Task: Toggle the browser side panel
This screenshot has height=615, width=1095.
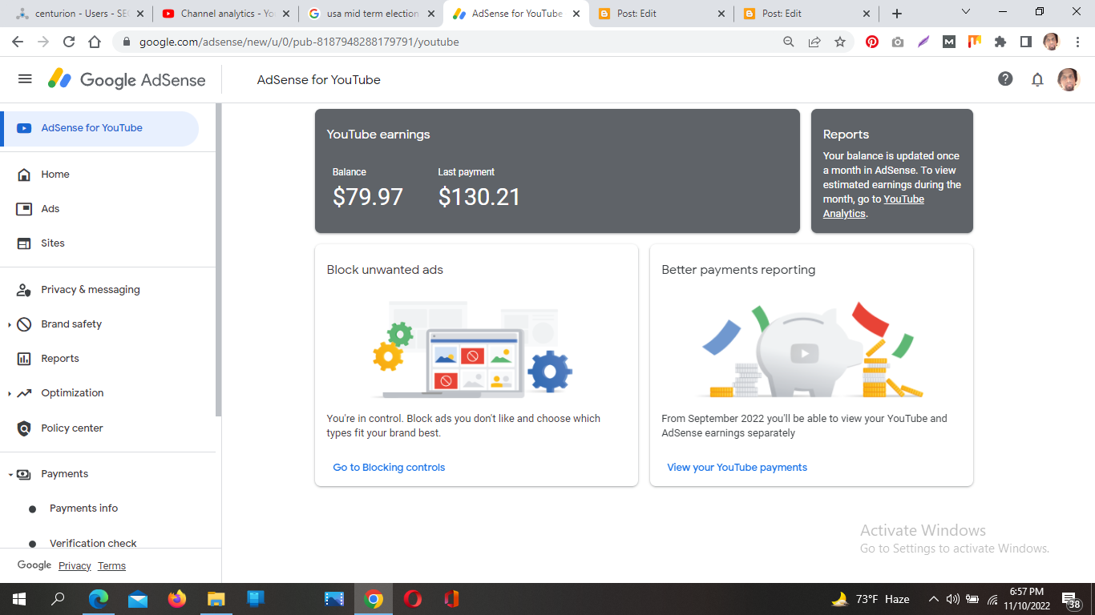Action: pyautogui.click(x=1026, y=42)
